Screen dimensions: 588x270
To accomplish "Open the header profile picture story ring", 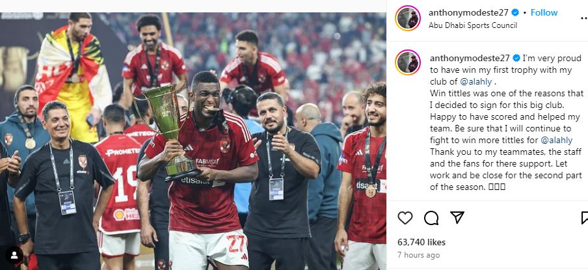I will tap(408, 18).
